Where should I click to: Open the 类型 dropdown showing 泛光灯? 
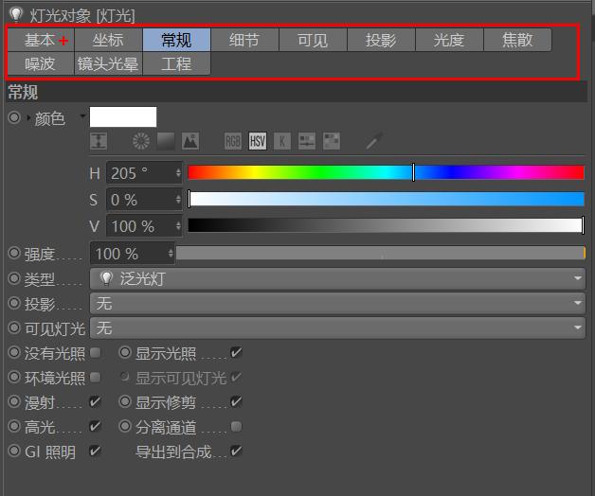click(x=337, y=278)
